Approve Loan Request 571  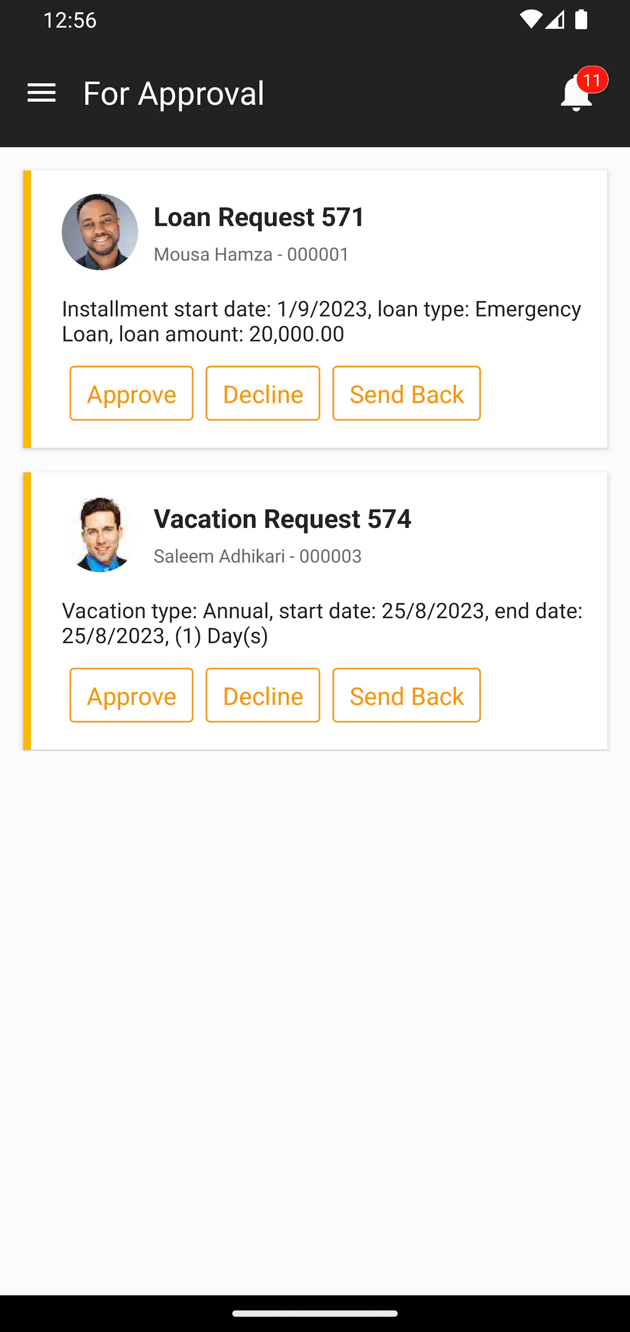pos(131,394)
